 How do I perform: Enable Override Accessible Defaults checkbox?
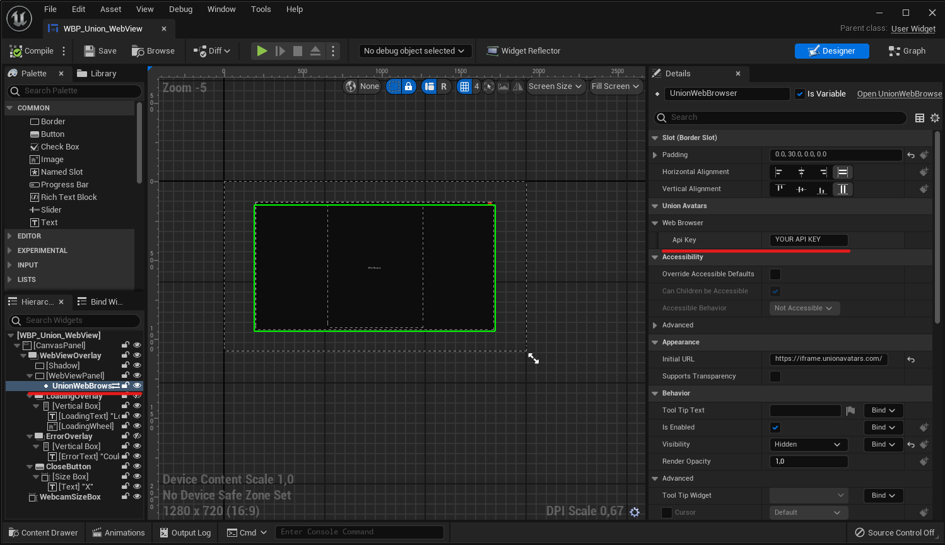[x=775, y=274]
